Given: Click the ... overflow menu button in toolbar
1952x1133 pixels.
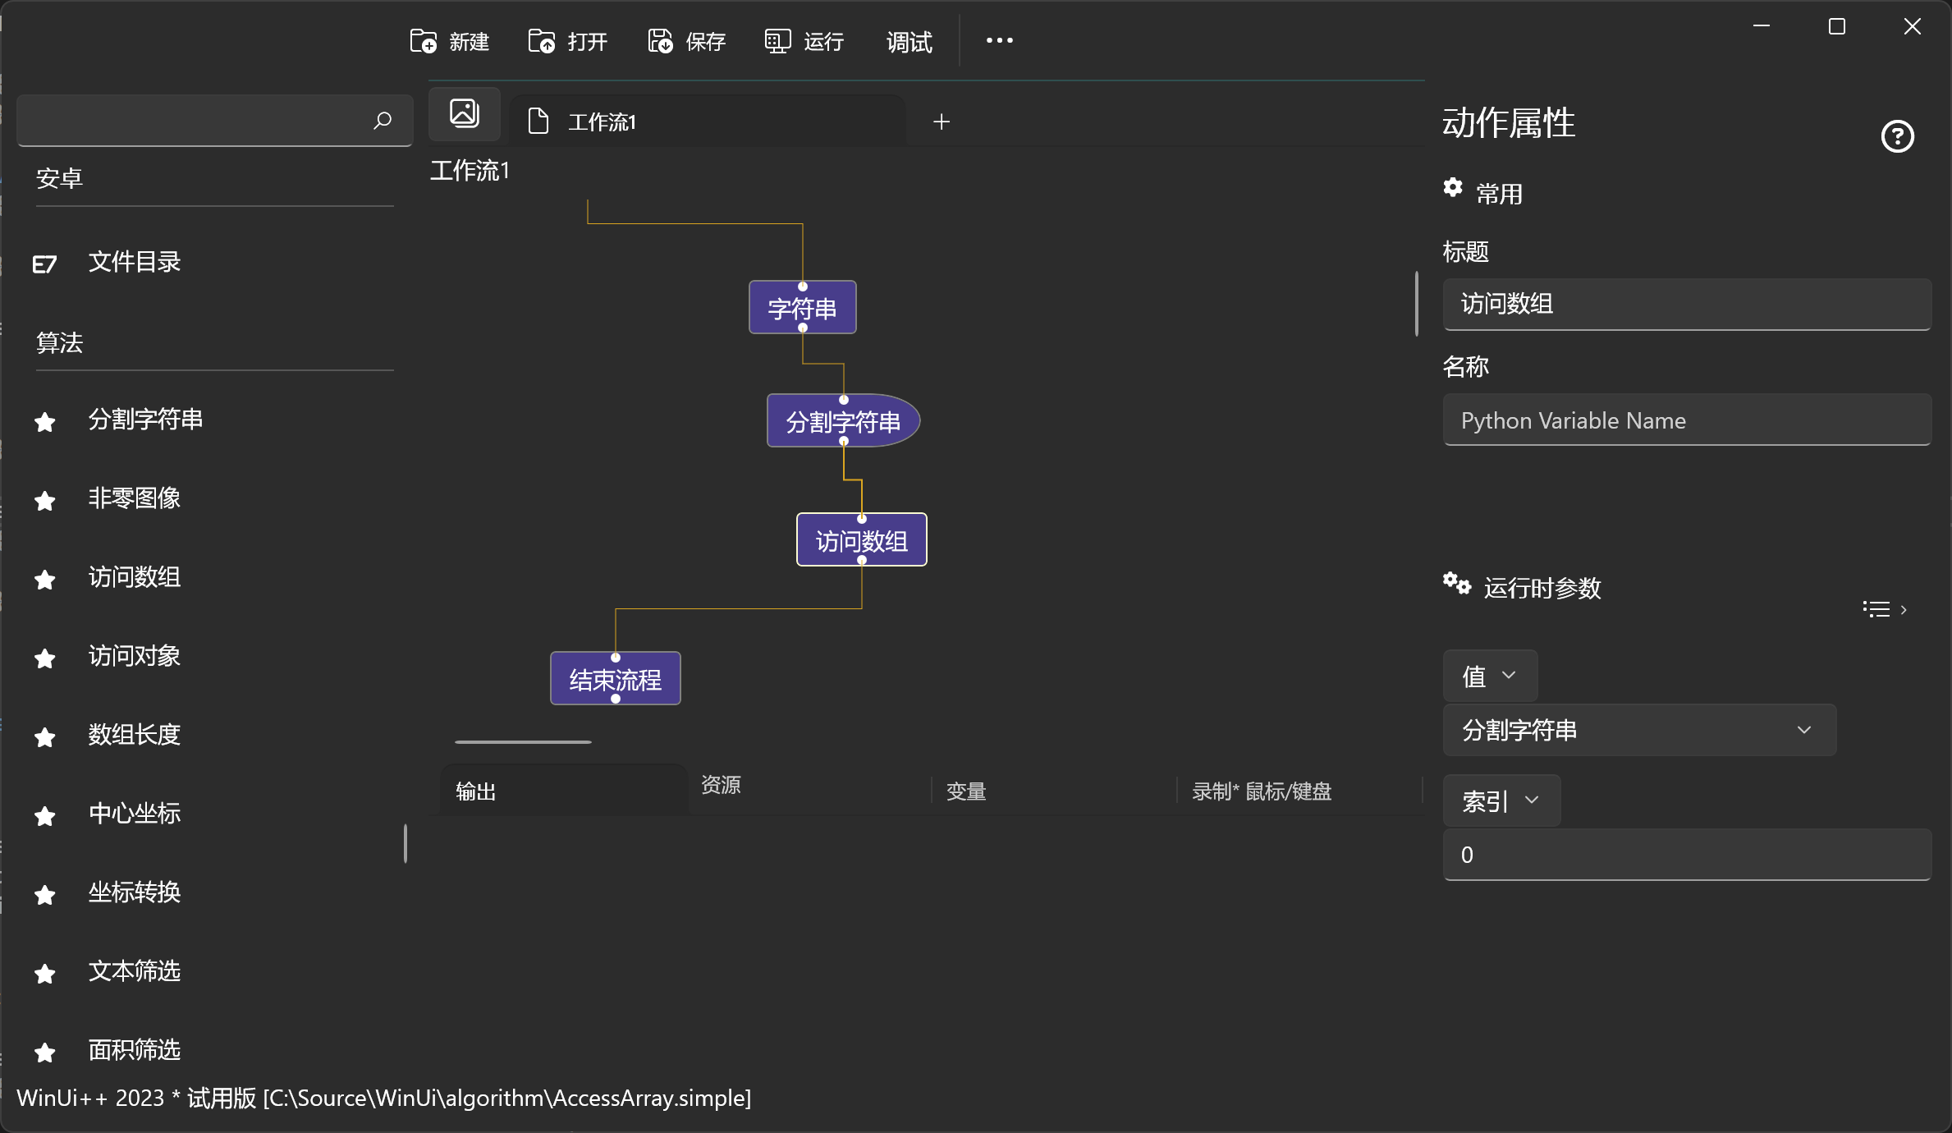Looking at the screenshot, I should coord(999,40).
